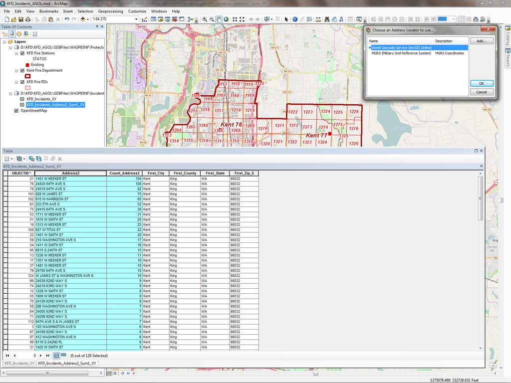Collapse the Layers data frame tree

(x=4, y=42)
